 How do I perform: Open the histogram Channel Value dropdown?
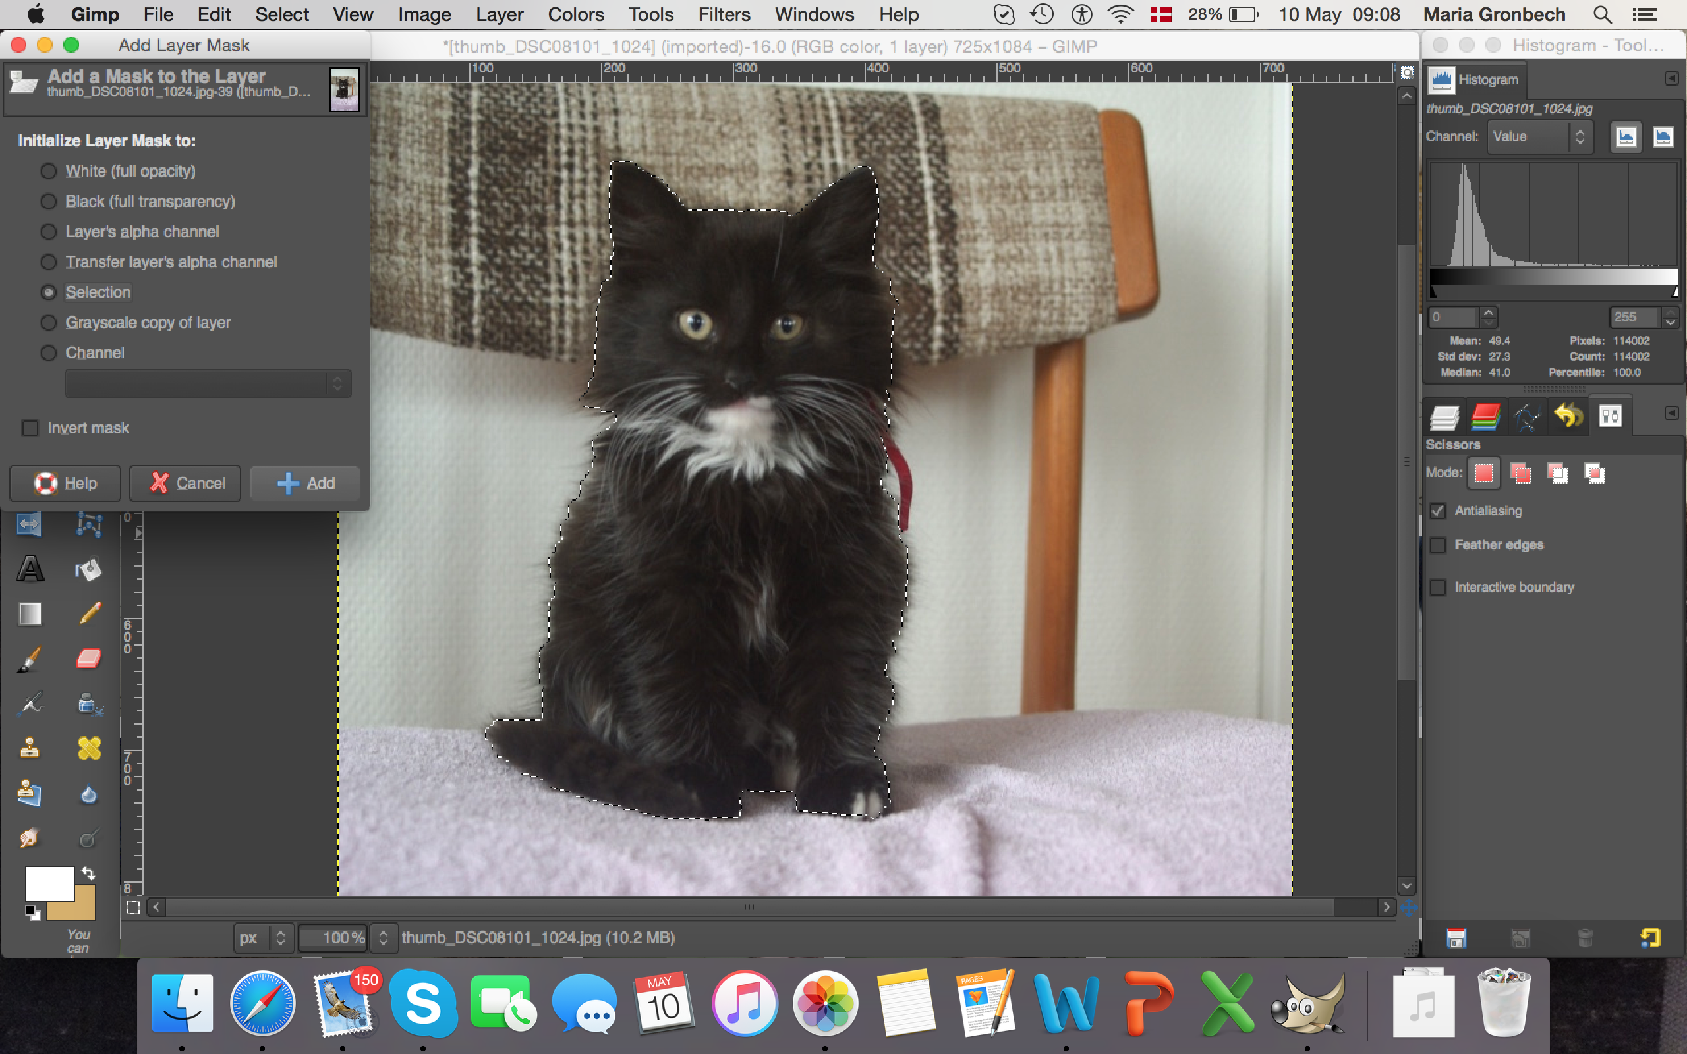tap(1539, 136)
